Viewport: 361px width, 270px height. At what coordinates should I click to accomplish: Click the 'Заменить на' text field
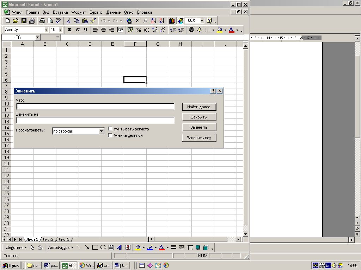[x=95, y=120]
